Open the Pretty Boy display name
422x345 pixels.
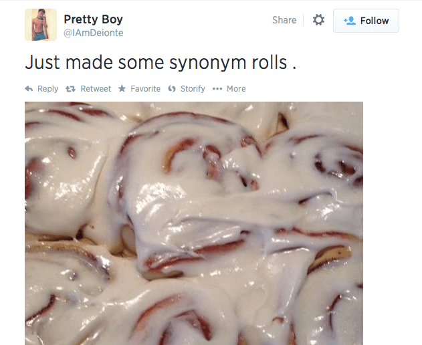[93, 19]
